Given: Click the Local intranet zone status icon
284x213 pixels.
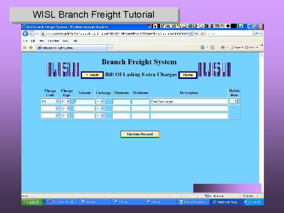Looking at the screenshot, I should pos(207,196).
